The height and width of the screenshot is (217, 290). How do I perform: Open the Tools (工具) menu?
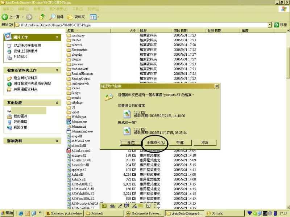click(x=78, y=9)
